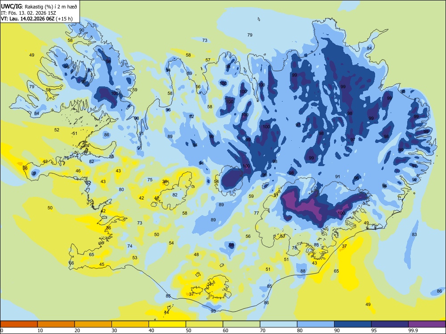Click the 60–70 pale green legend swatch

[241, 324]
